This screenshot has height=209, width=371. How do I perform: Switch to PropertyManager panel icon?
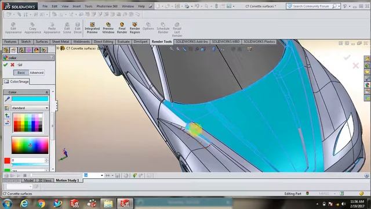pyautogui.click(x=13, y=50)
